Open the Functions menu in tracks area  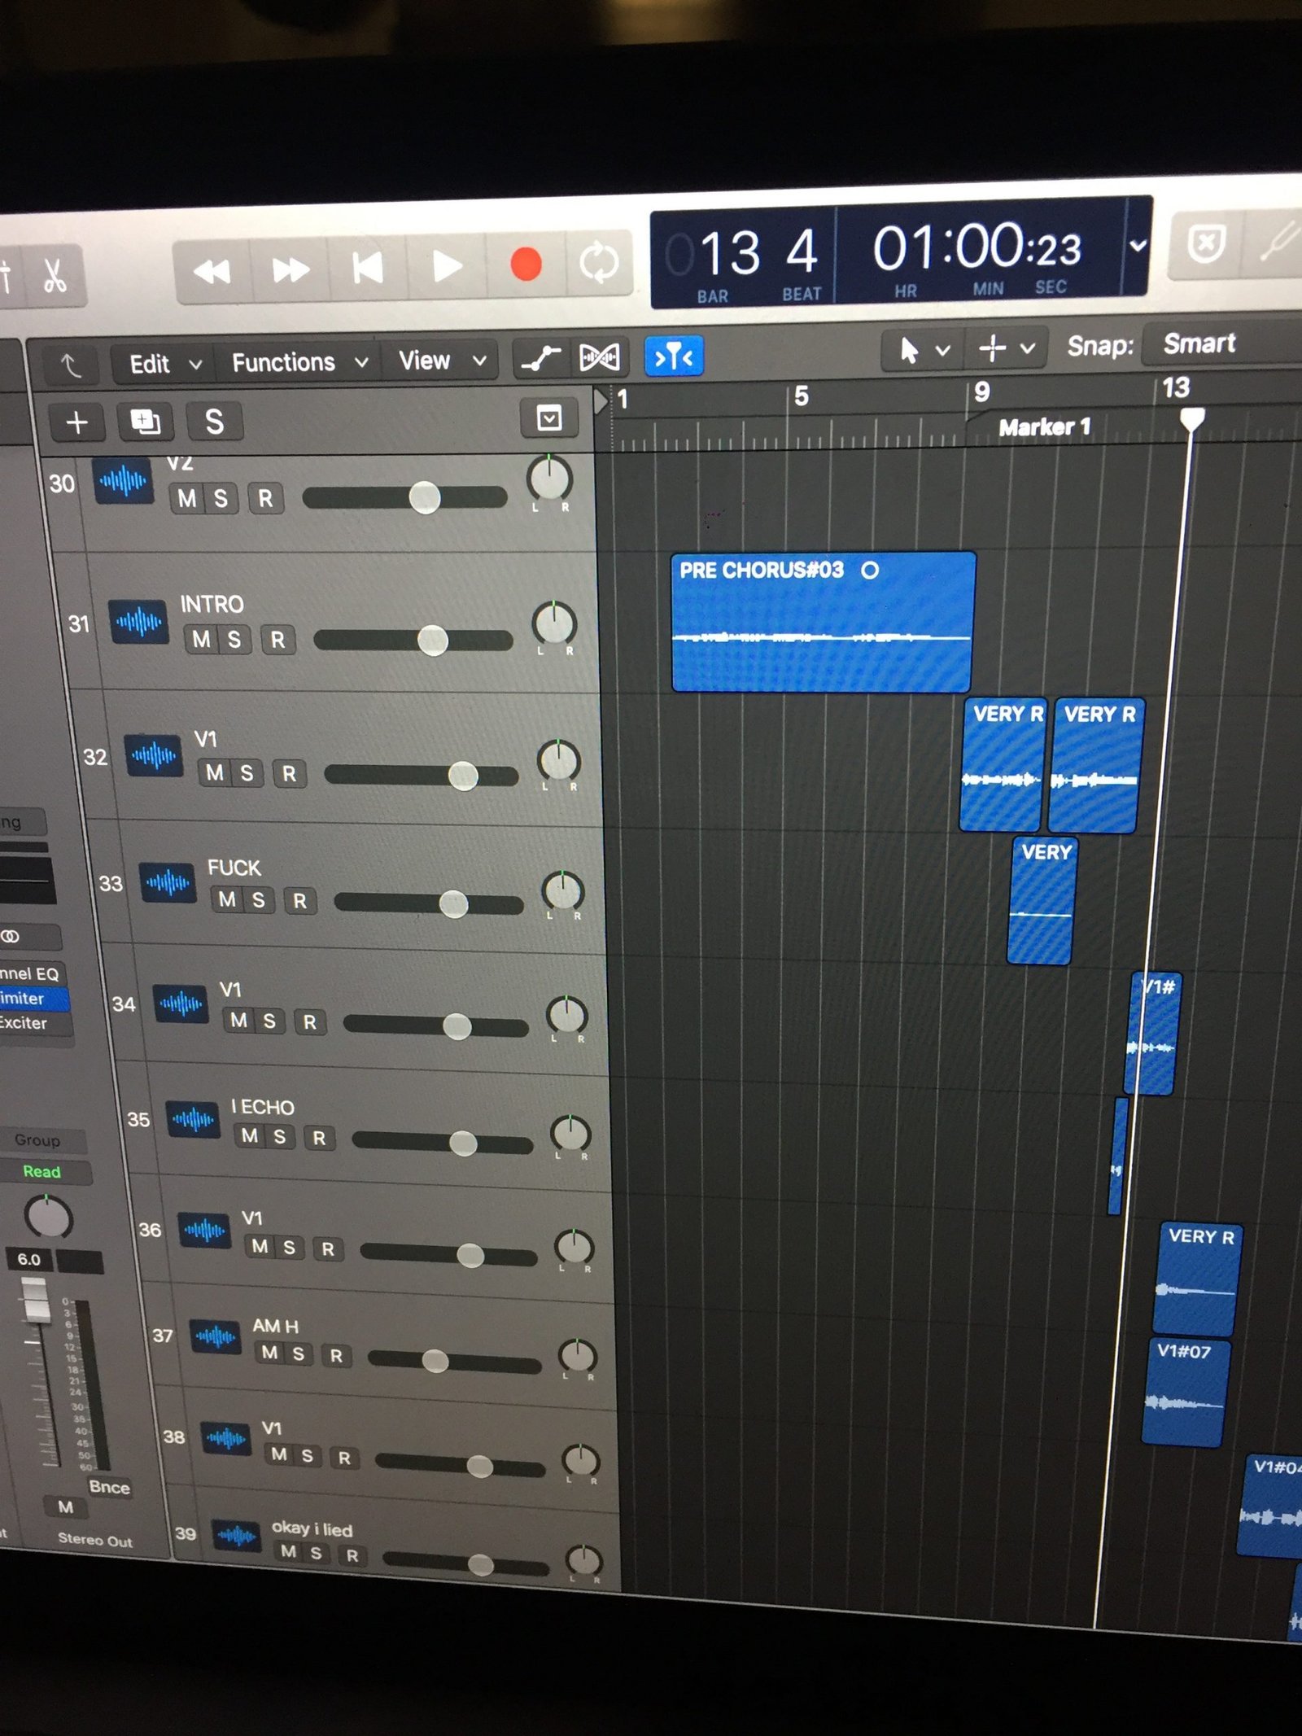click(x=299, y=361)
